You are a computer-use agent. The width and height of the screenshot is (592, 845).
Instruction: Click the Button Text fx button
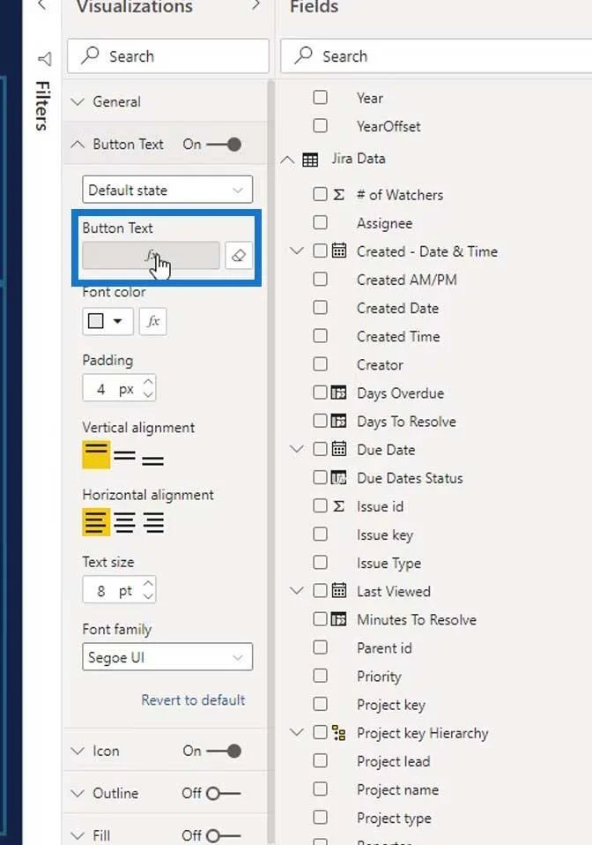(152, 256)
